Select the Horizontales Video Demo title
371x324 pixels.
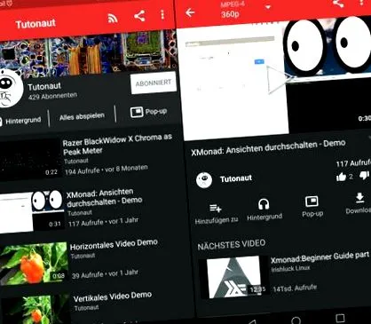pos(114,244)
